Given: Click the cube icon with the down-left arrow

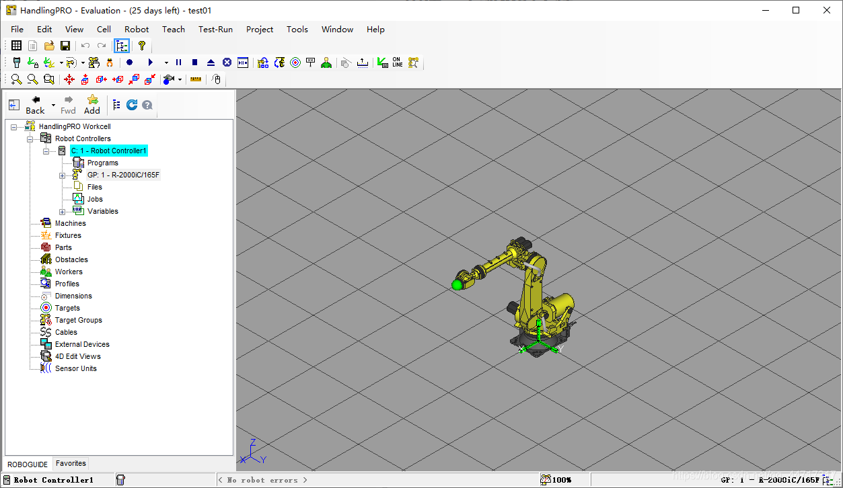Looking at the screenshot, I should click(151, 79).
